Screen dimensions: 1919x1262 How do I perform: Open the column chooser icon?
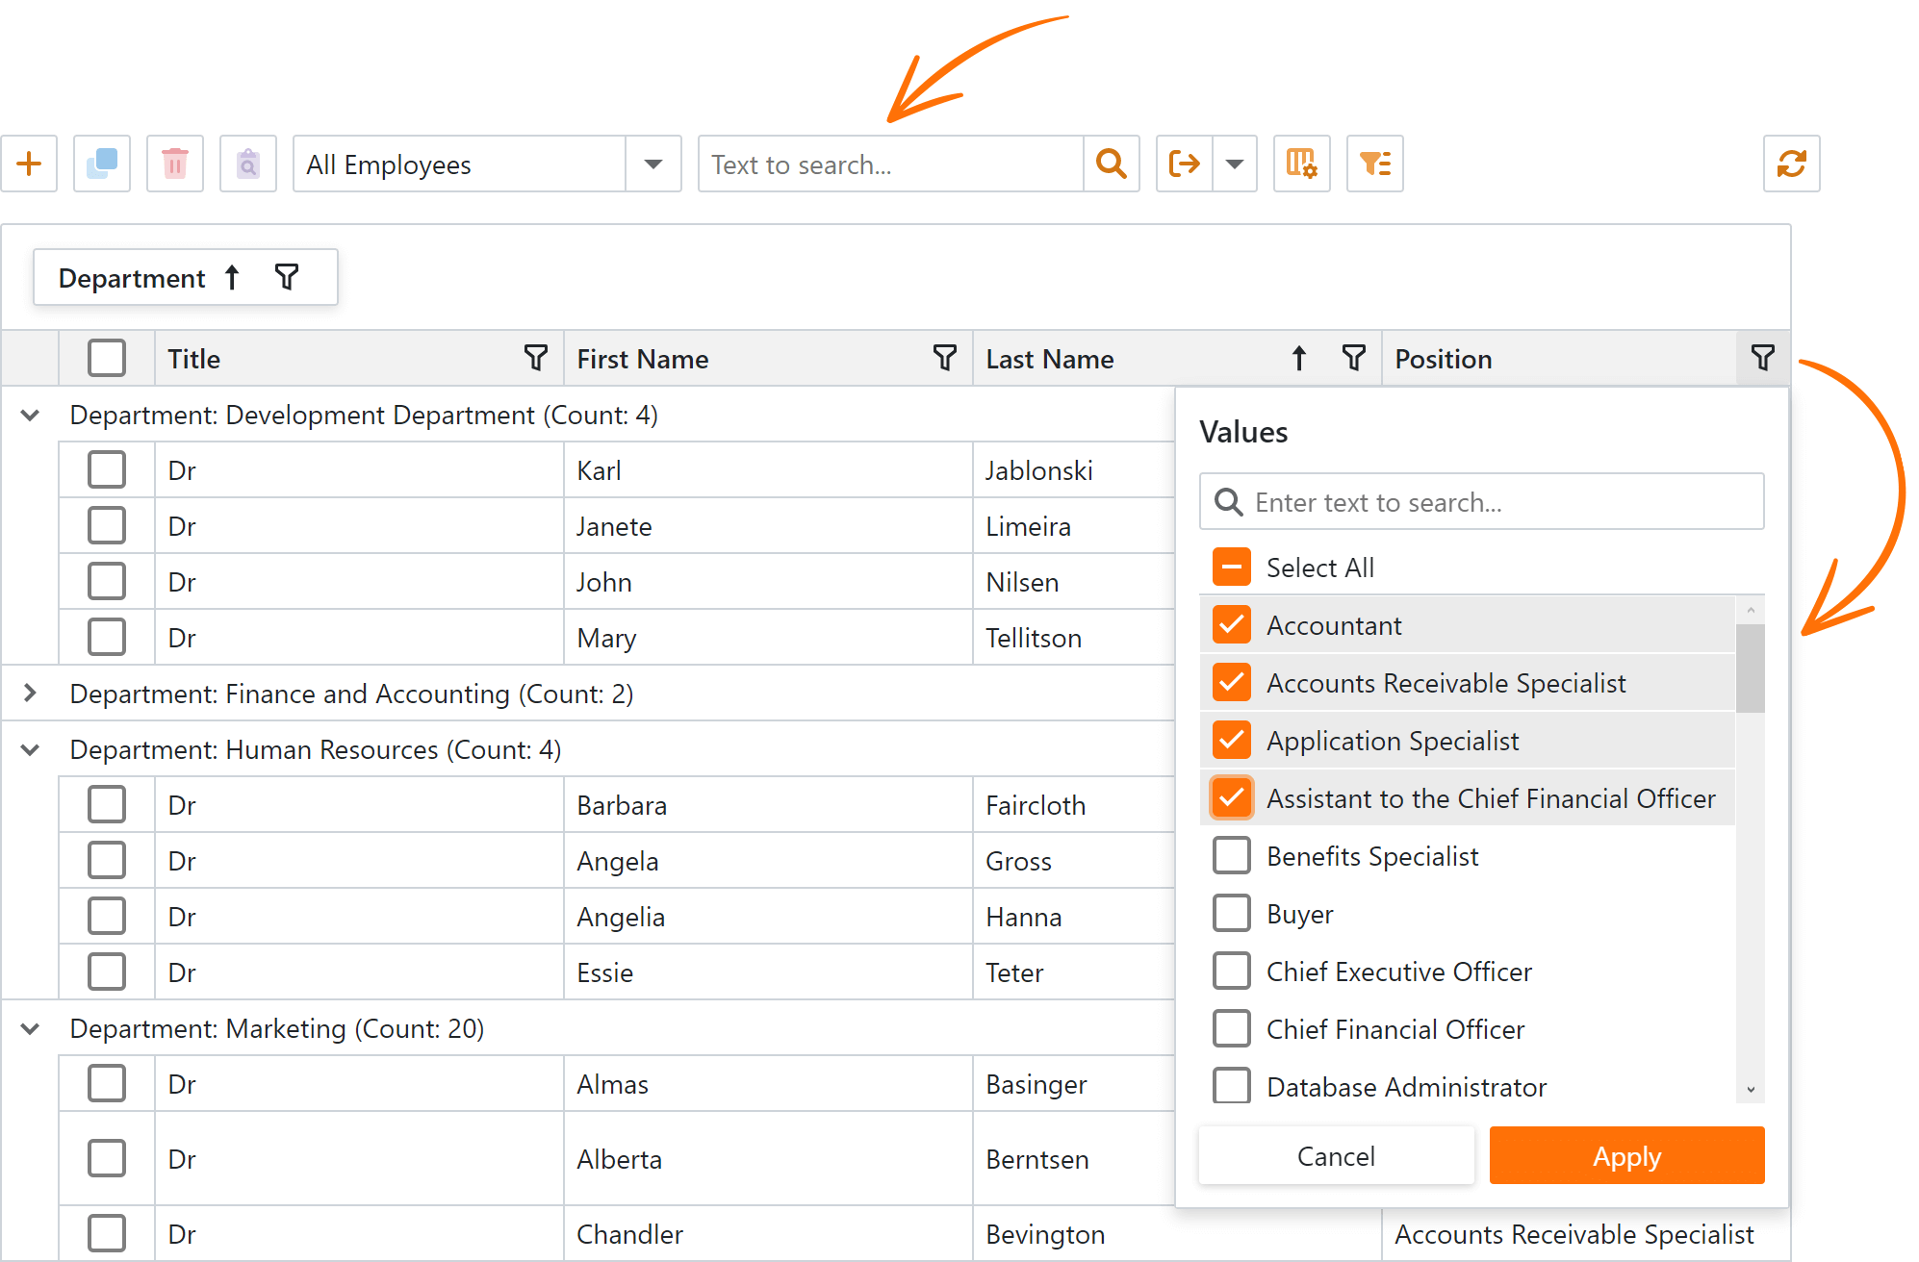[x=1301, y=164]
